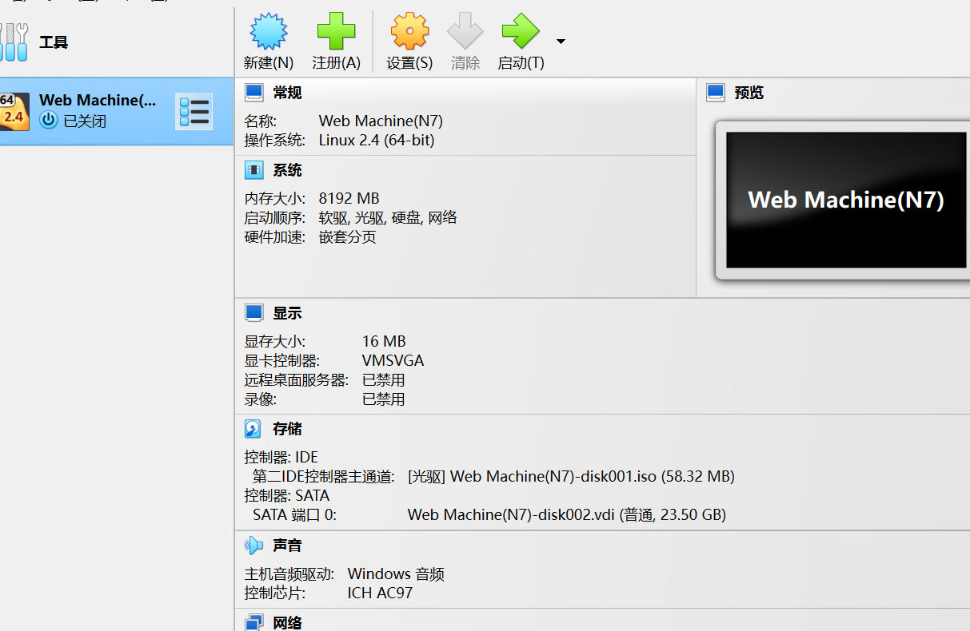Open the General (常规) section header
Image resolution: width=970 pixels, height=631 pixels.
[x=287, y=93]
